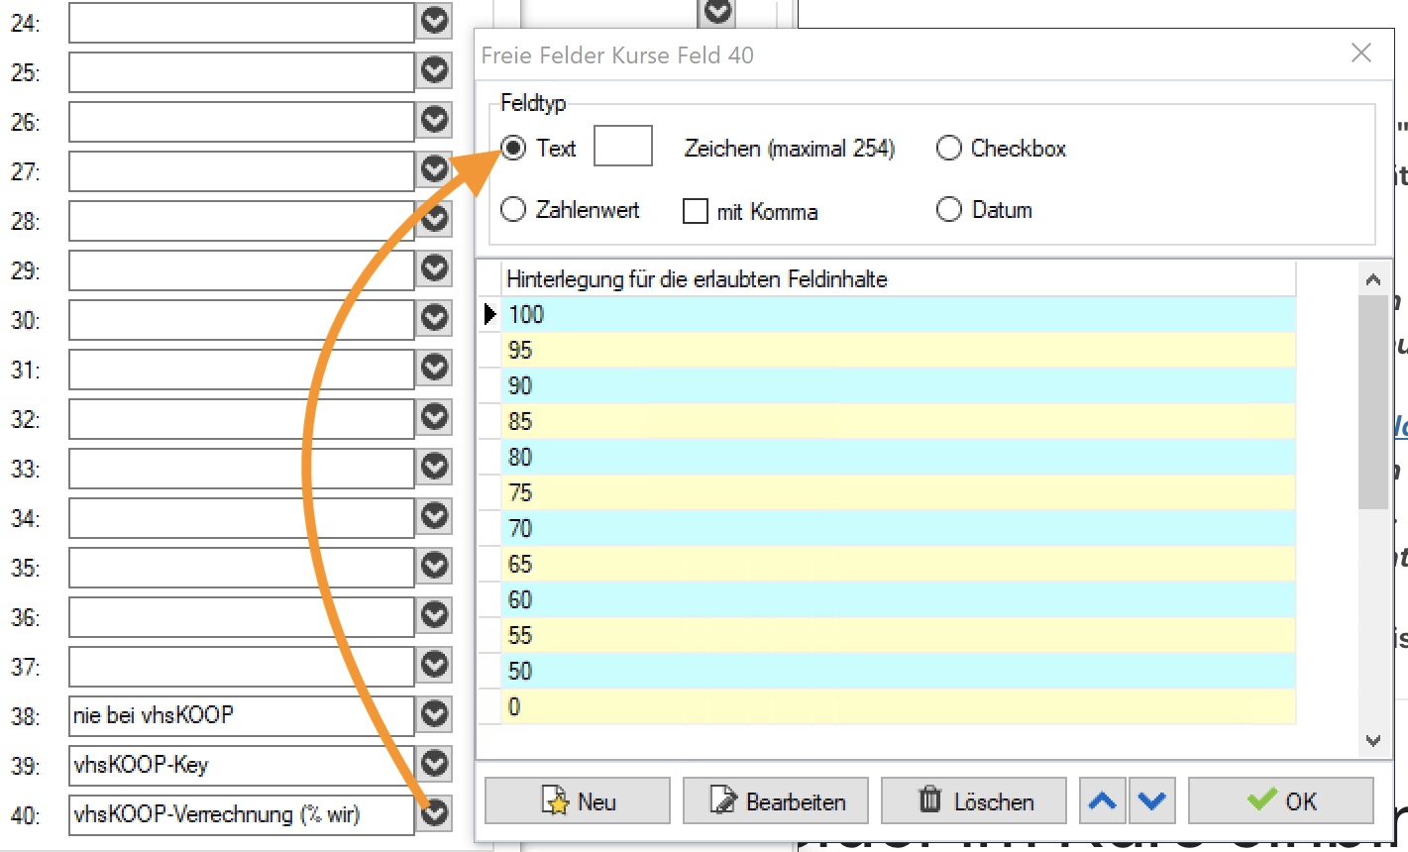Click the field 35 text input
Screen dimensions: 1408x852
(242, 567)
